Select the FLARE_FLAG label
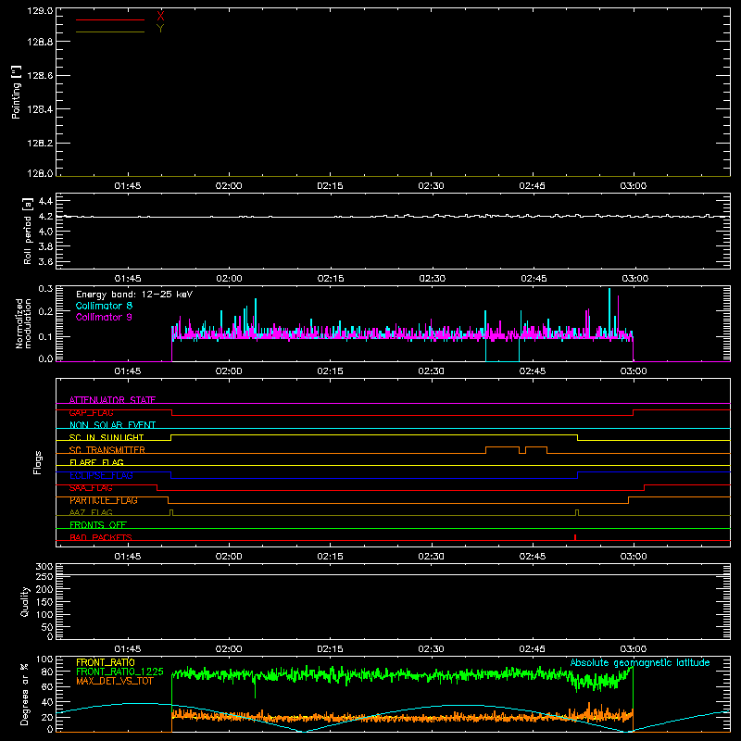Screen dimensions: 741x741 click(x=96, y=462)
